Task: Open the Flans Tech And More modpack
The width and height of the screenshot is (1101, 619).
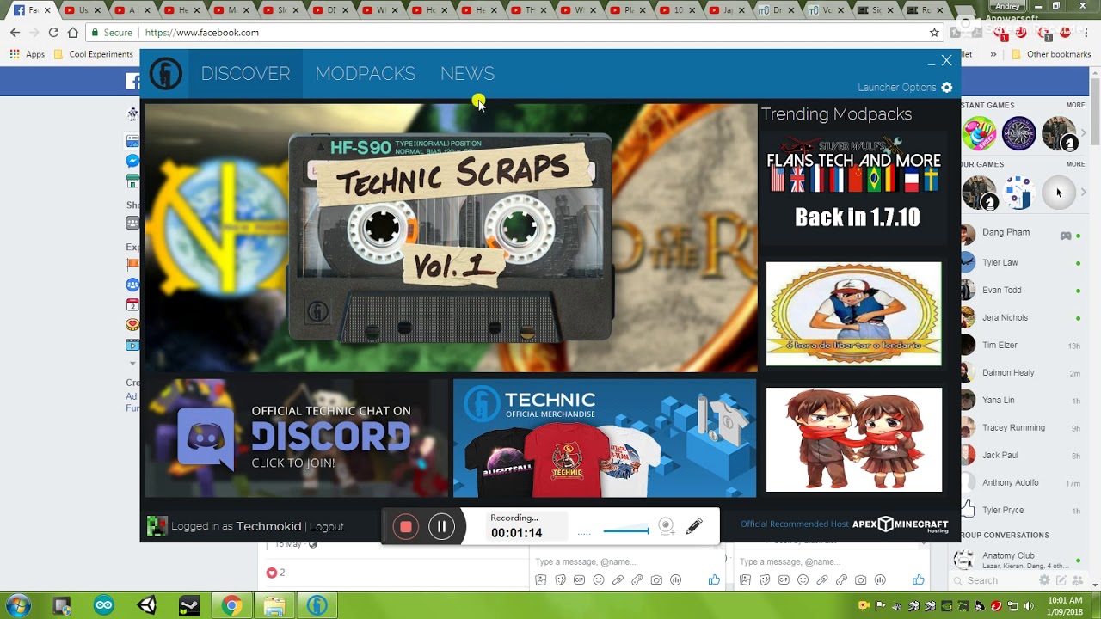Action: coord(854,189)
